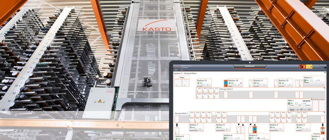The image size is (329, 140).
Task: Click the Run status icon of Station 13
Action: click(199, 83)
